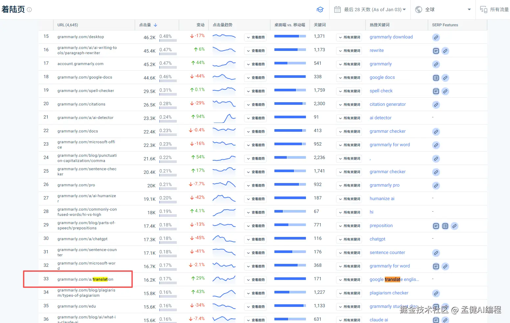This screenshot has width=510, height=323.
Task: Click the 点击量趋势 column header
Action: click(222, 25)
